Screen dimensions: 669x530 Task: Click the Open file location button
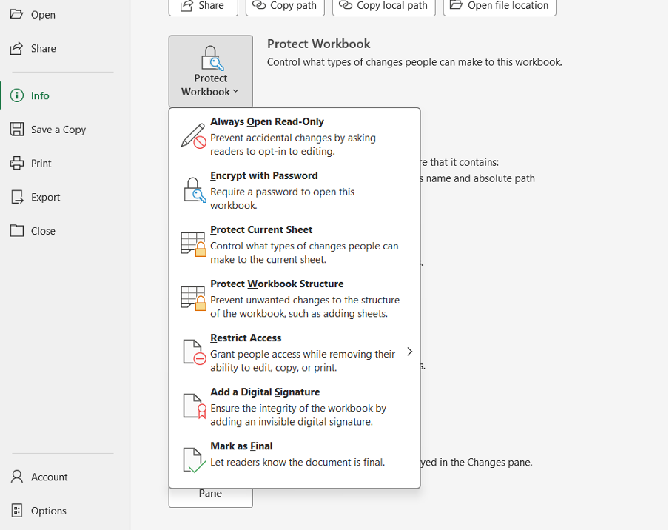point(500,6)
